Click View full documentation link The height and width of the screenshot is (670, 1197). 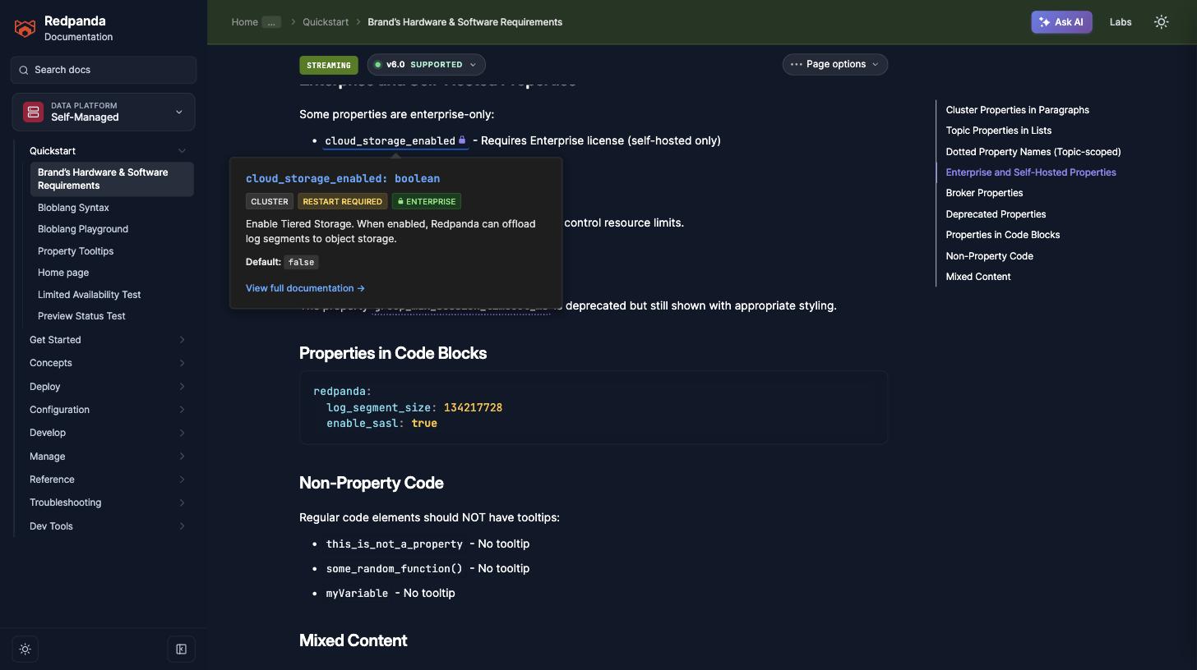point(305,288)
